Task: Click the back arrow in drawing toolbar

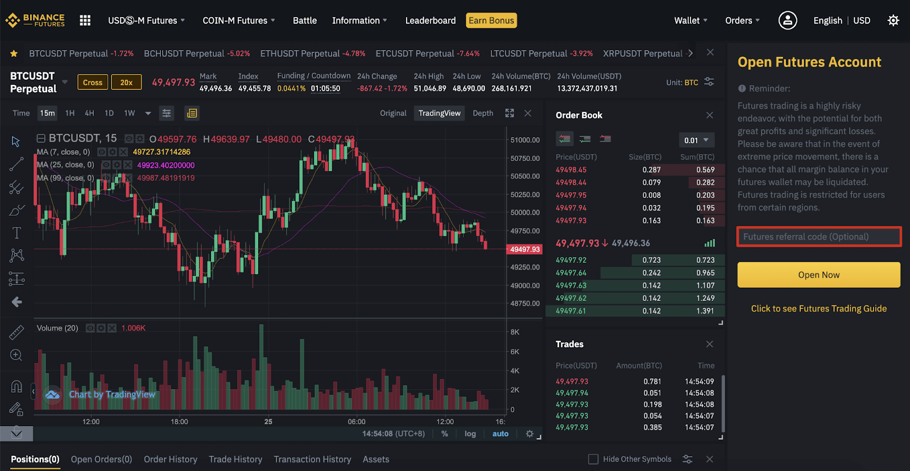Action: [x=16, y=302]
